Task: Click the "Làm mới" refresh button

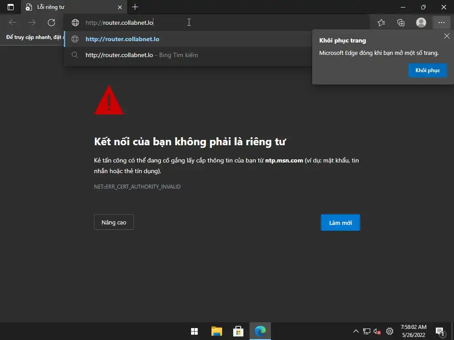Action: (340, 223)
